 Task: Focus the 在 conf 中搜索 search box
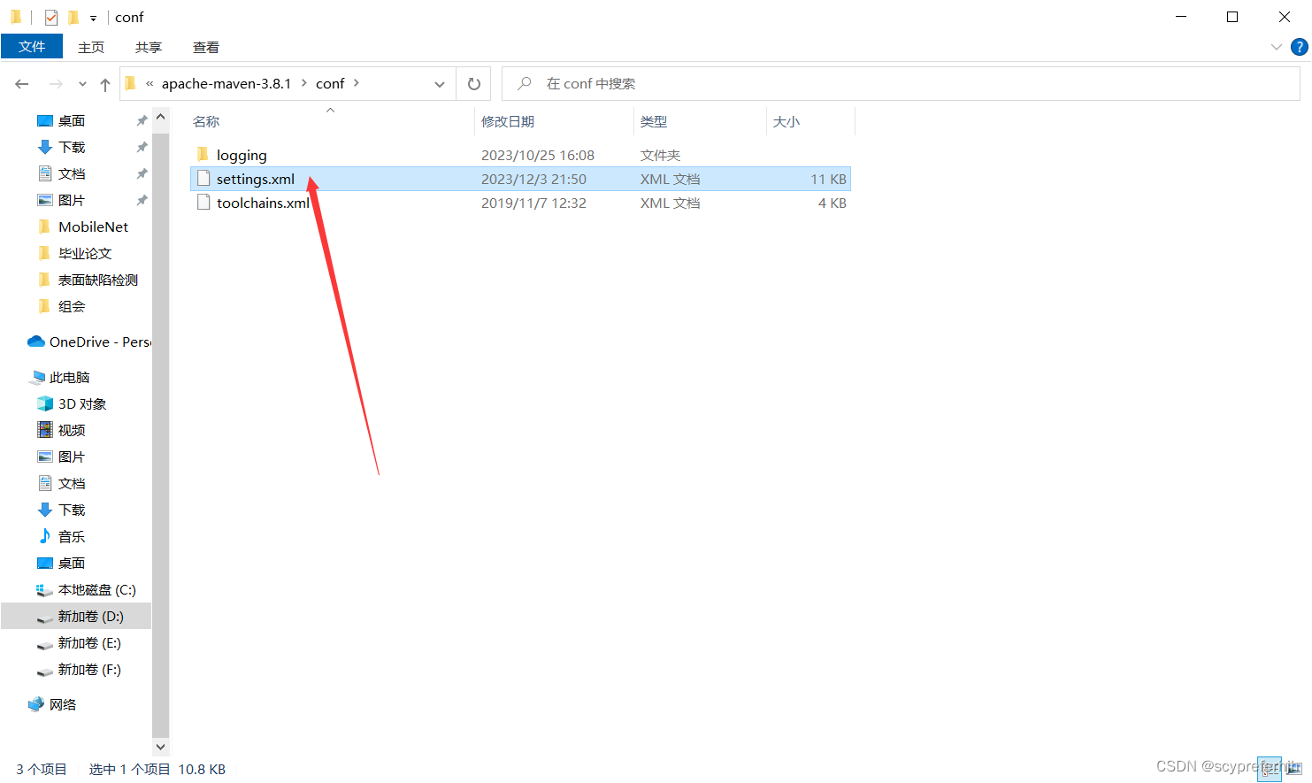(901, 84)
